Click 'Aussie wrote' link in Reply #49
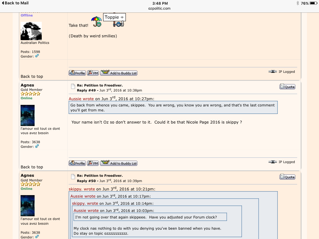This screenshot has height=239, width=319. (x=81, y=99)
